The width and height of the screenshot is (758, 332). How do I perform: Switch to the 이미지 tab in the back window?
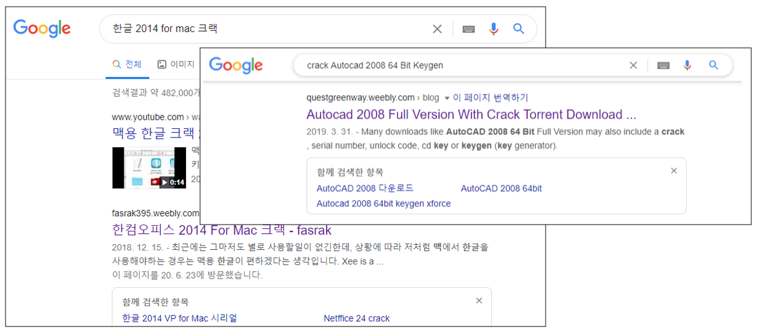176,64
